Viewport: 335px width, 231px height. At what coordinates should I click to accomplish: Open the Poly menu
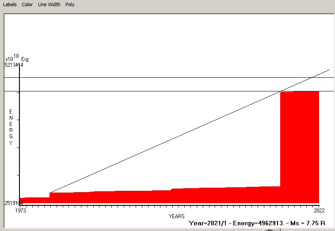click(x=70, y=4)
